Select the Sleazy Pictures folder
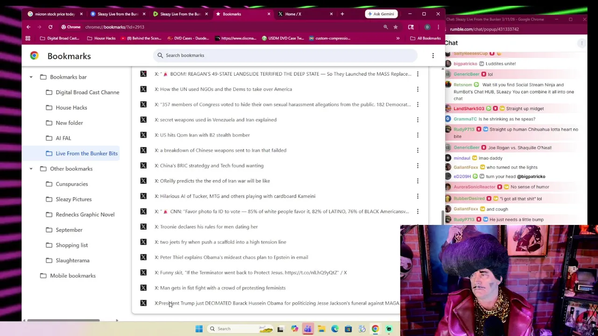The height and width of the screenshot is (336, 598). (69, 200)
